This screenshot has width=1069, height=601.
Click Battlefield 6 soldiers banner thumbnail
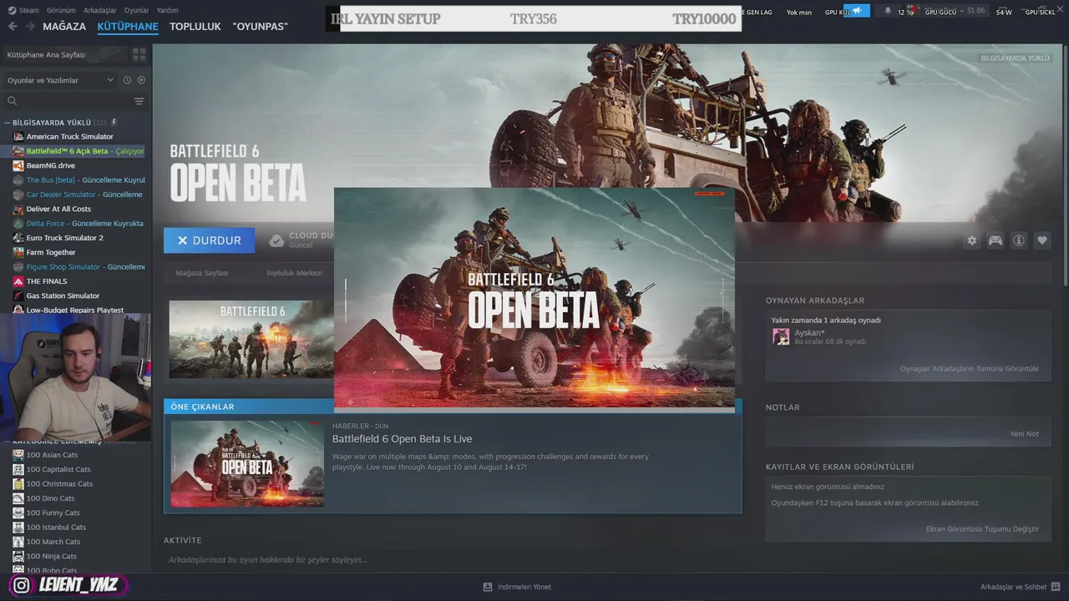[251, 339]
